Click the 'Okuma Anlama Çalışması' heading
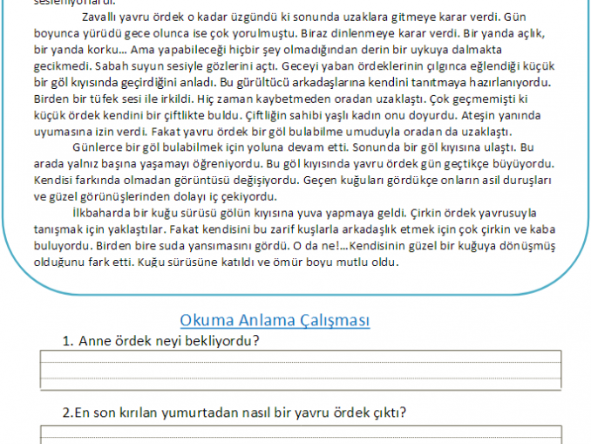The width and height of the screenshot is (591, 444). tap(275, 320)
